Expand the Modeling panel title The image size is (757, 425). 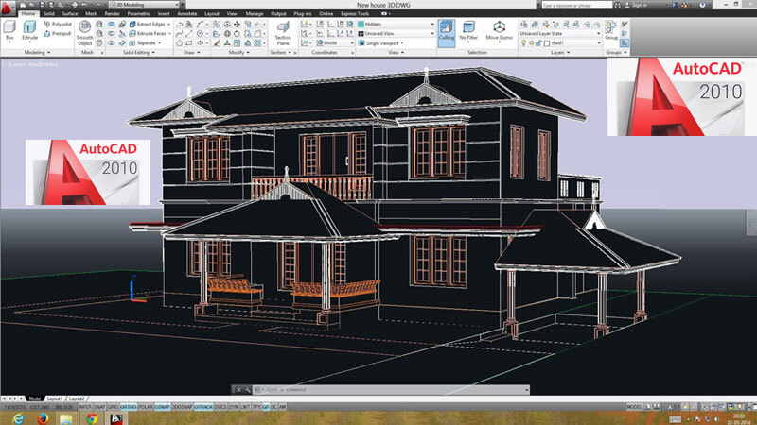click(37, 53)
